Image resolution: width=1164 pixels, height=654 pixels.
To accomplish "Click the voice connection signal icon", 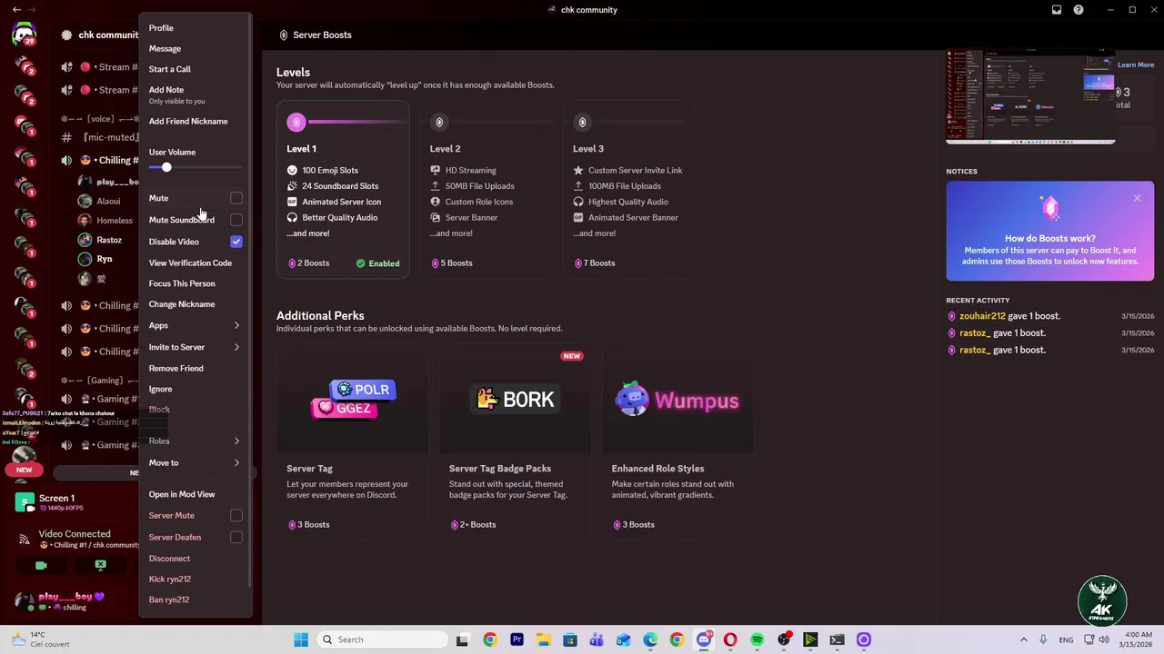I will point(25,539).
